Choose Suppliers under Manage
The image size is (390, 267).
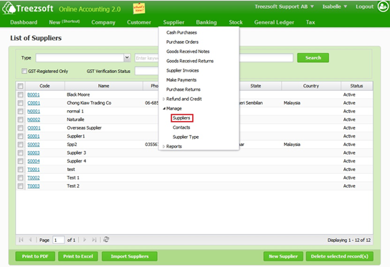point(181,118)
